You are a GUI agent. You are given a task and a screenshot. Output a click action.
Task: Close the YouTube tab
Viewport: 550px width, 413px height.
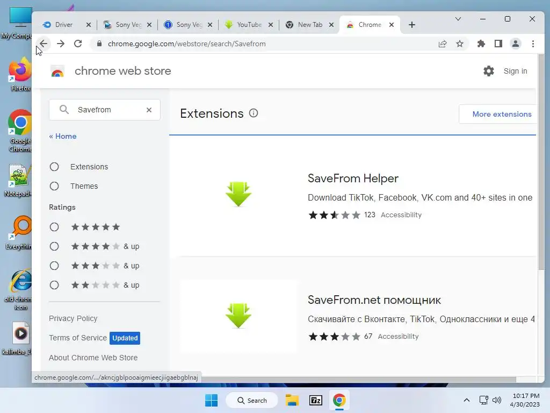[271, 25]
